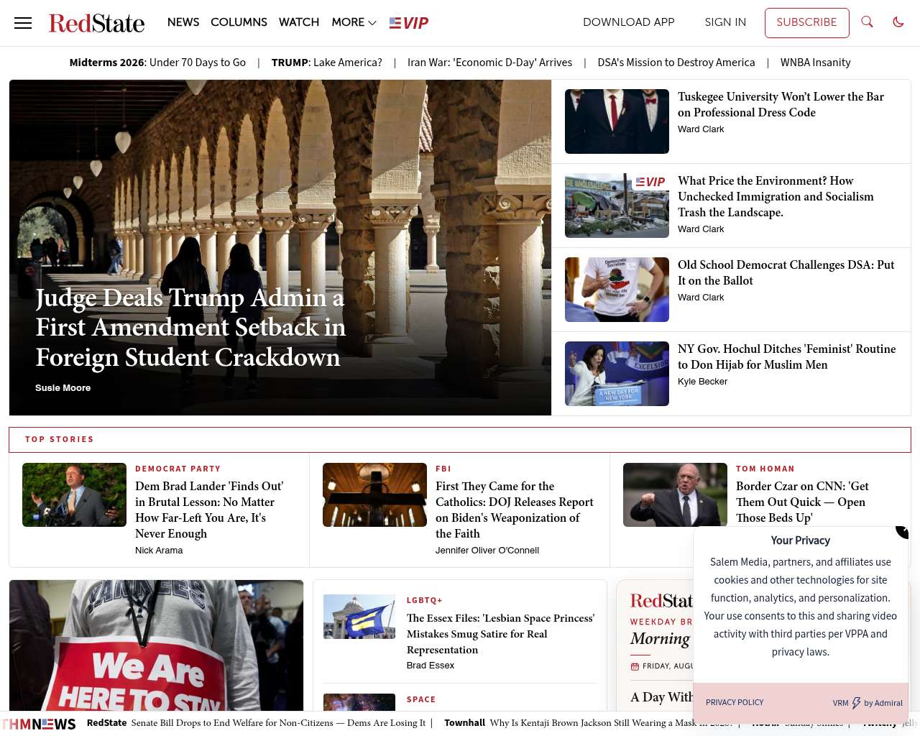Open the crucifix story thumbnail
920x736 pixels.
point(374,494)
